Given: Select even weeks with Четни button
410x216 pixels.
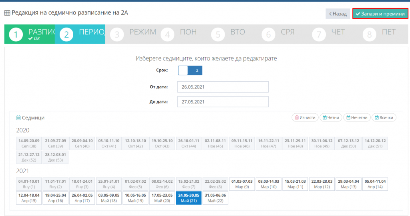Looking at the screenshot, I should tap(331, 117).
